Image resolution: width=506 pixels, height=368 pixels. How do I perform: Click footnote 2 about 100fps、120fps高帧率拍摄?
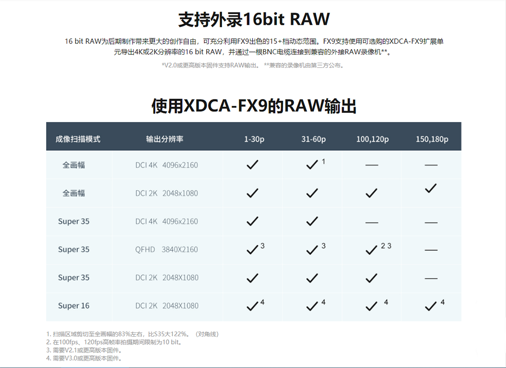click(x=115, y=342)
